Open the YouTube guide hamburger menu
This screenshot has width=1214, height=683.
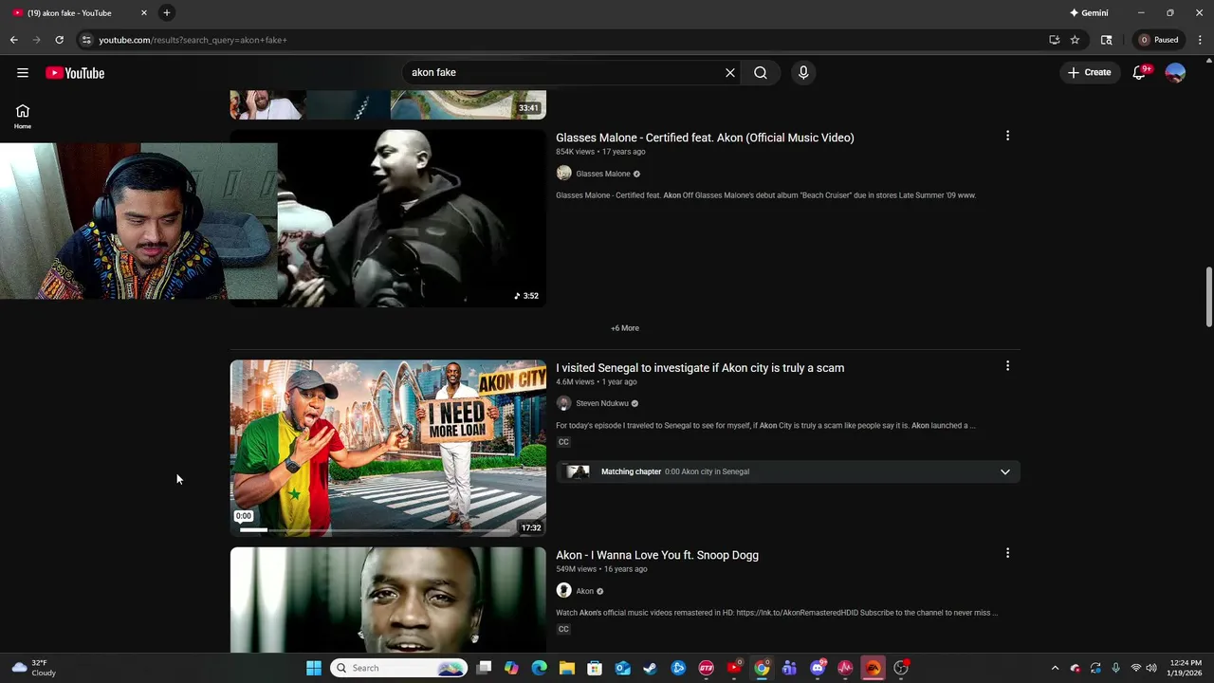click(23, 73)
